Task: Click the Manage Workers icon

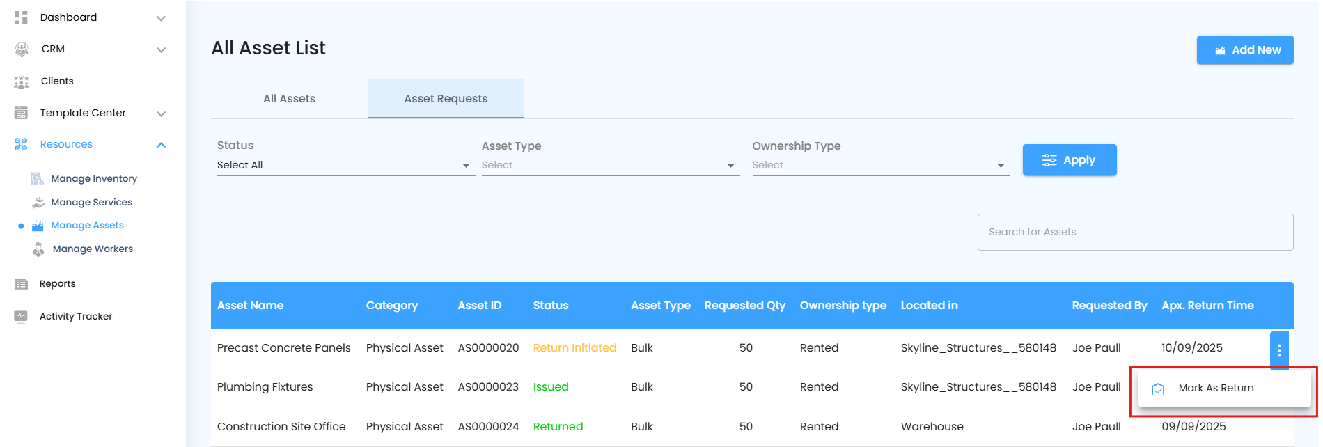Action: coord(38,249)
